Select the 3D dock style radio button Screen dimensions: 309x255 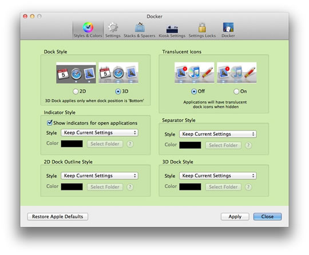point(118,91)
